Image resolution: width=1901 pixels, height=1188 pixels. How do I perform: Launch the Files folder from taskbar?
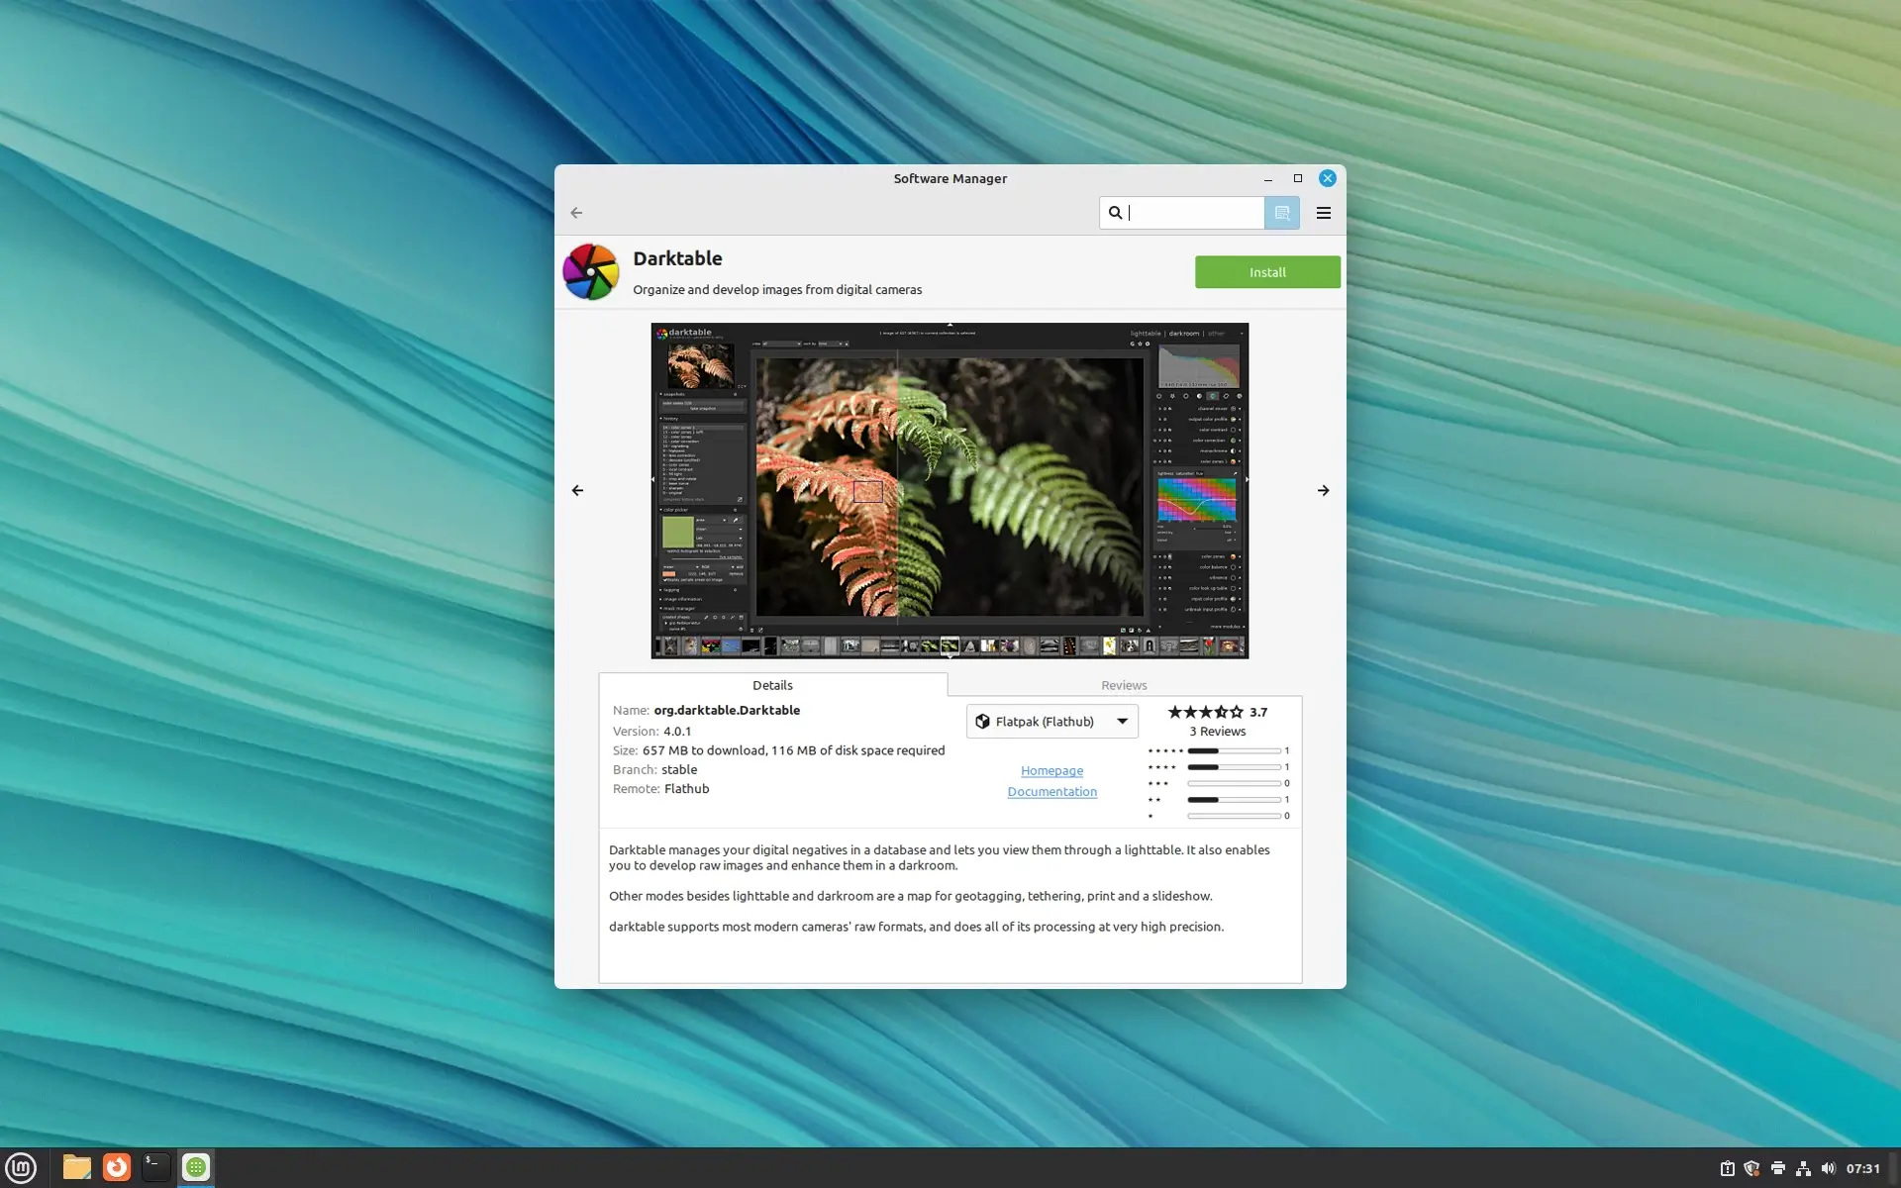[76, 1168]
